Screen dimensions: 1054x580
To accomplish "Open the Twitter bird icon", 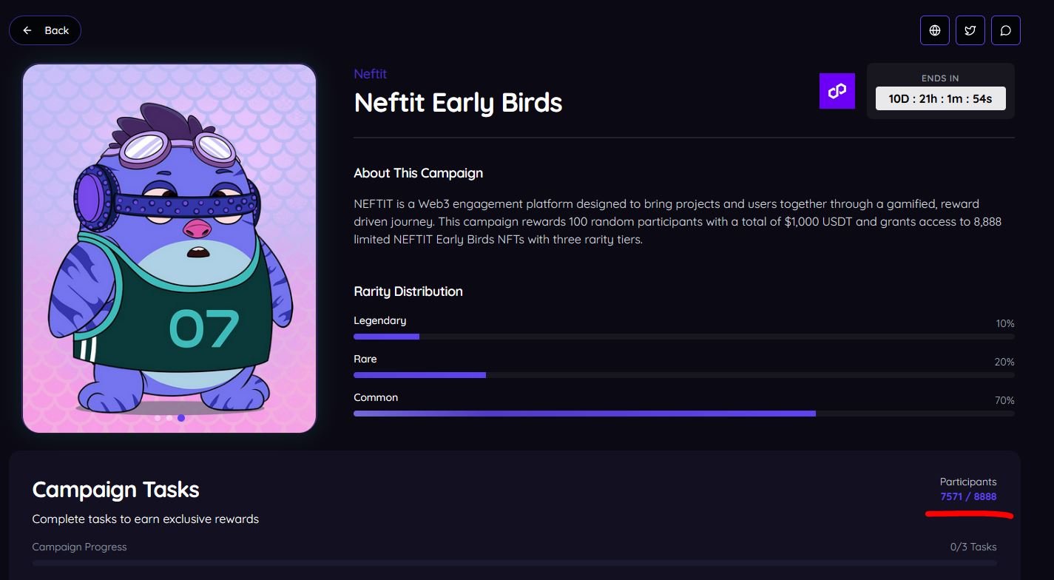I will [x=970, y=30].
